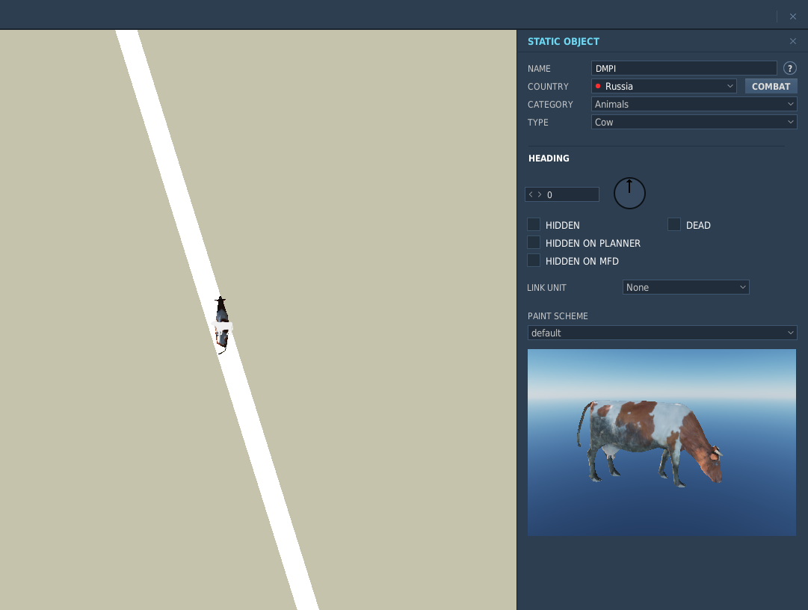Click the LINK UNIT label
This screenshot has height=610, width=808.
(546, 288)
